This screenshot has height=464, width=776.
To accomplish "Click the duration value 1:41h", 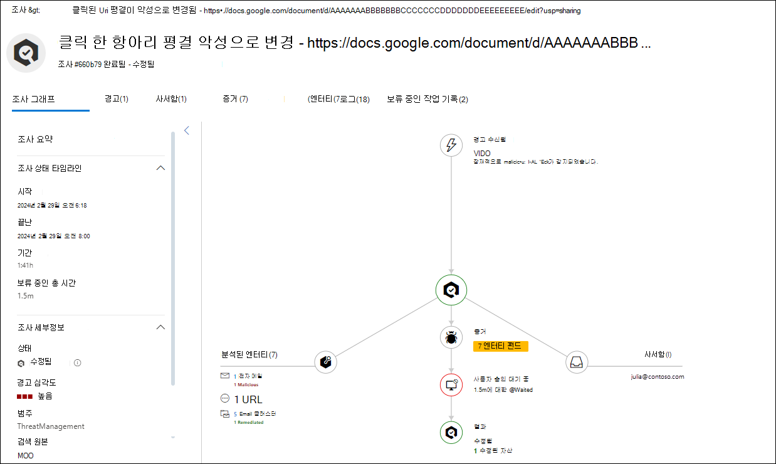I will [x=25, y=266].
